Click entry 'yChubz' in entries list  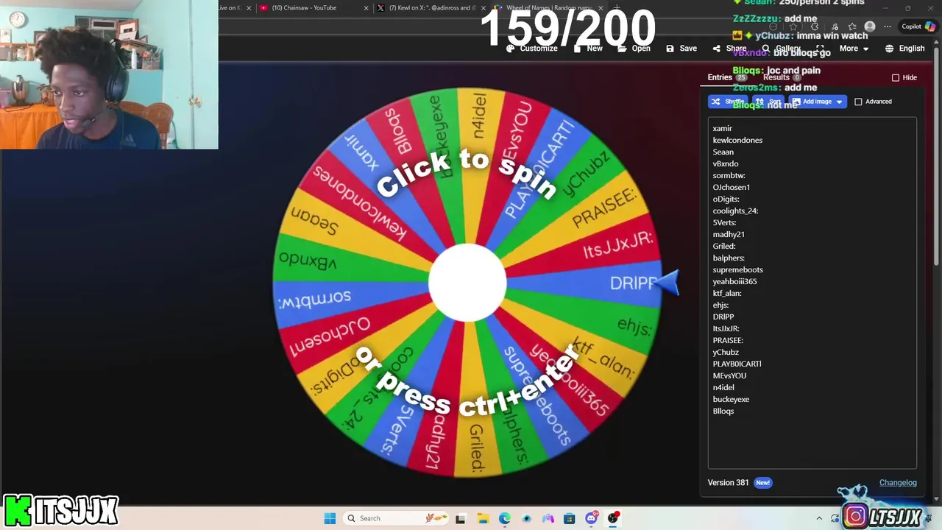pyautogui.click(x=726, y=352)
